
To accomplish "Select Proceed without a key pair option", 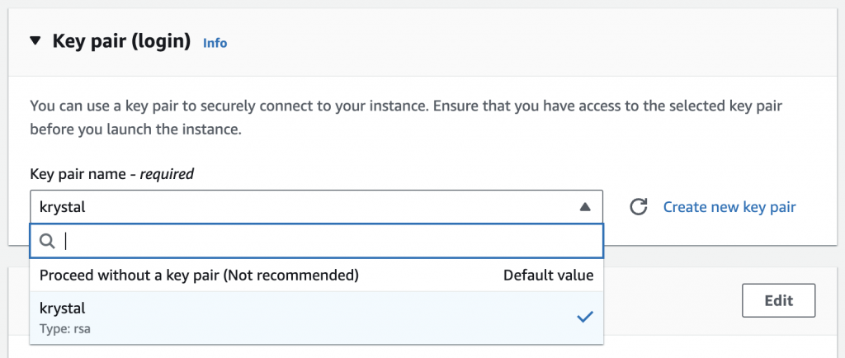I will (x=199, y=276).
